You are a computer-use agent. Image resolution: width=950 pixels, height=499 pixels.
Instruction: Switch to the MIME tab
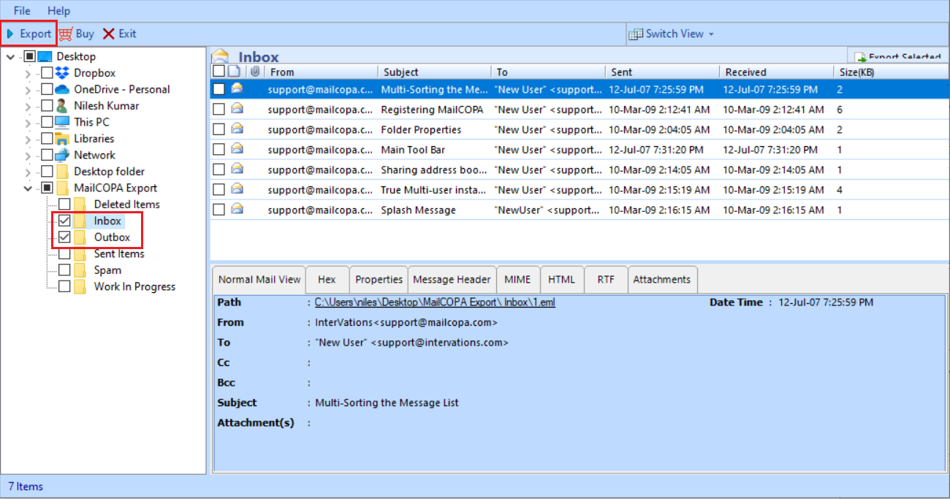(x=518, y=279)
